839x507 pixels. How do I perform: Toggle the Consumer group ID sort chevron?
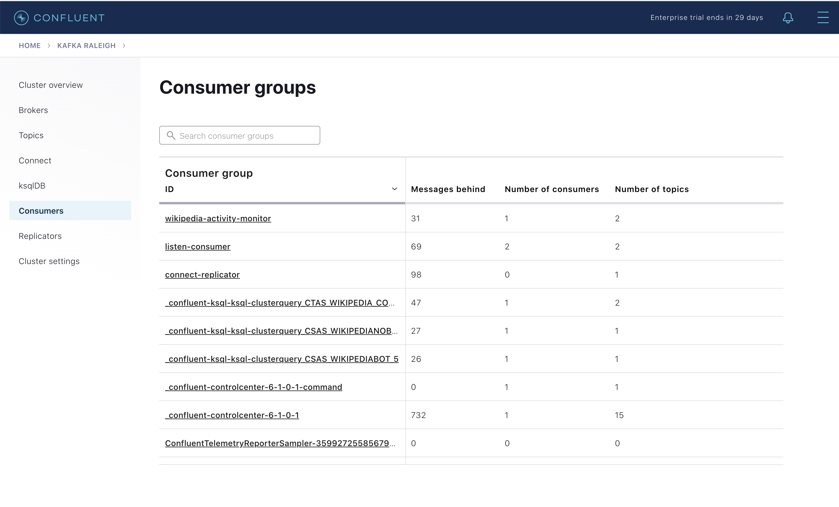394,189
